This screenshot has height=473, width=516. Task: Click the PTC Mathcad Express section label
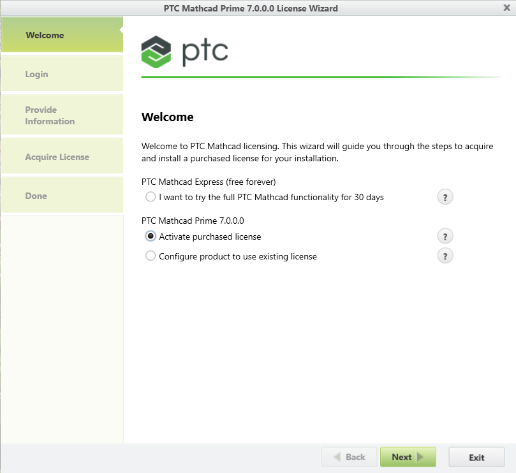click(x=208, y=182)
